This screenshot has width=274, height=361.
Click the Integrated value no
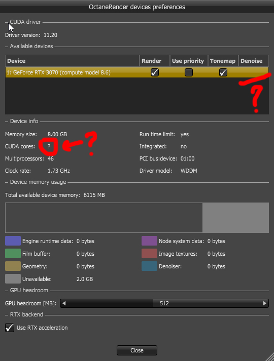pos(184,146)
